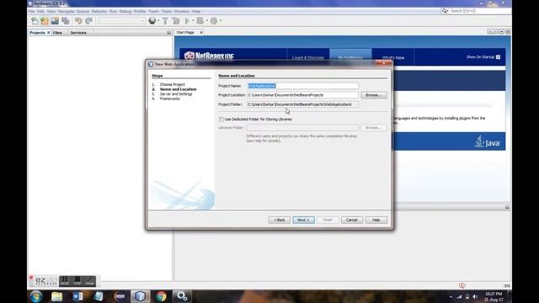Open Google Chrome from the taskbar
The image size is (539, 303).
[161, 296]
